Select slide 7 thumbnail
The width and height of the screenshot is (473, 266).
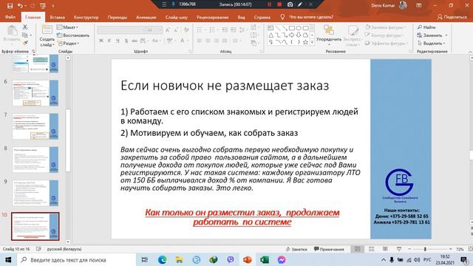click(35, 126)
